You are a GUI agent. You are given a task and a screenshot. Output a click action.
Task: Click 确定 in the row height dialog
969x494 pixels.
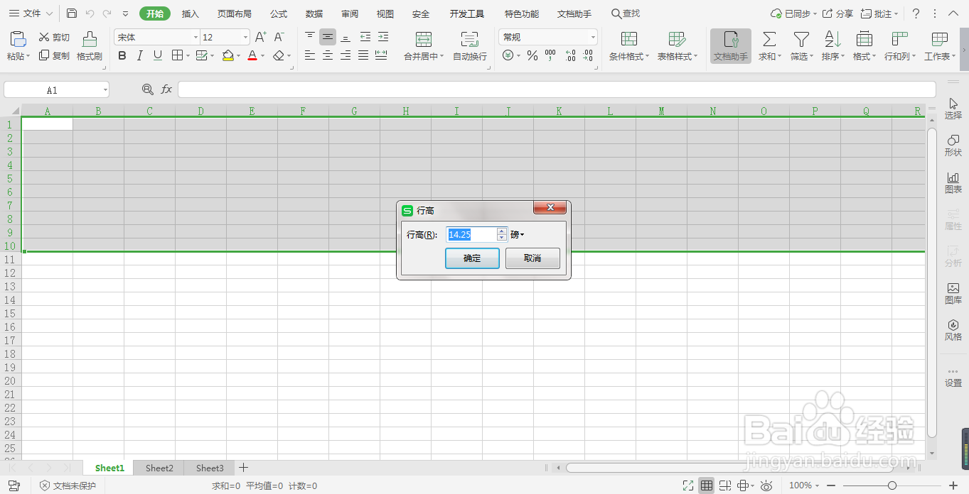(x=472, y=258)
